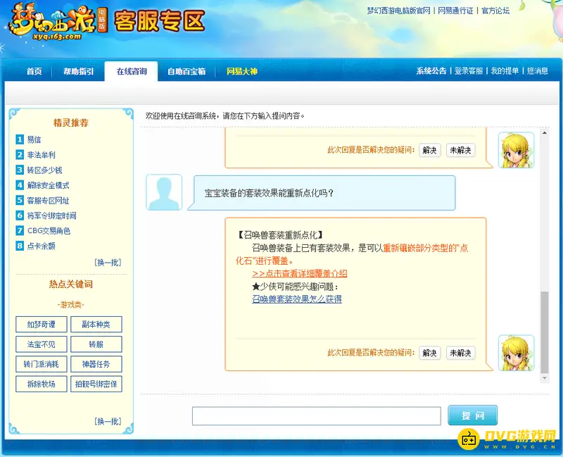Click the number 5 badge beside 客服专区网址

coord(20,200)
